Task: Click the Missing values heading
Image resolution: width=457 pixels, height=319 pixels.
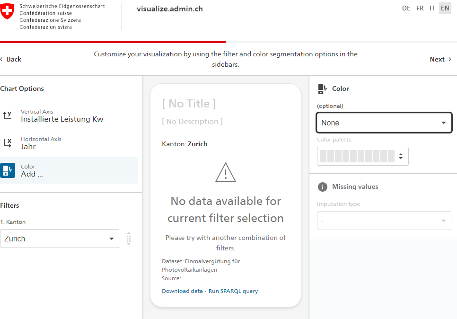Action: tap(355, 186)
